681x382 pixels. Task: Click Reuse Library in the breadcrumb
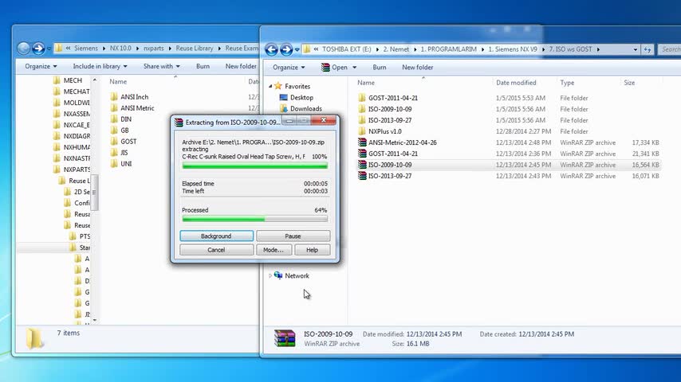coord(194,48)
